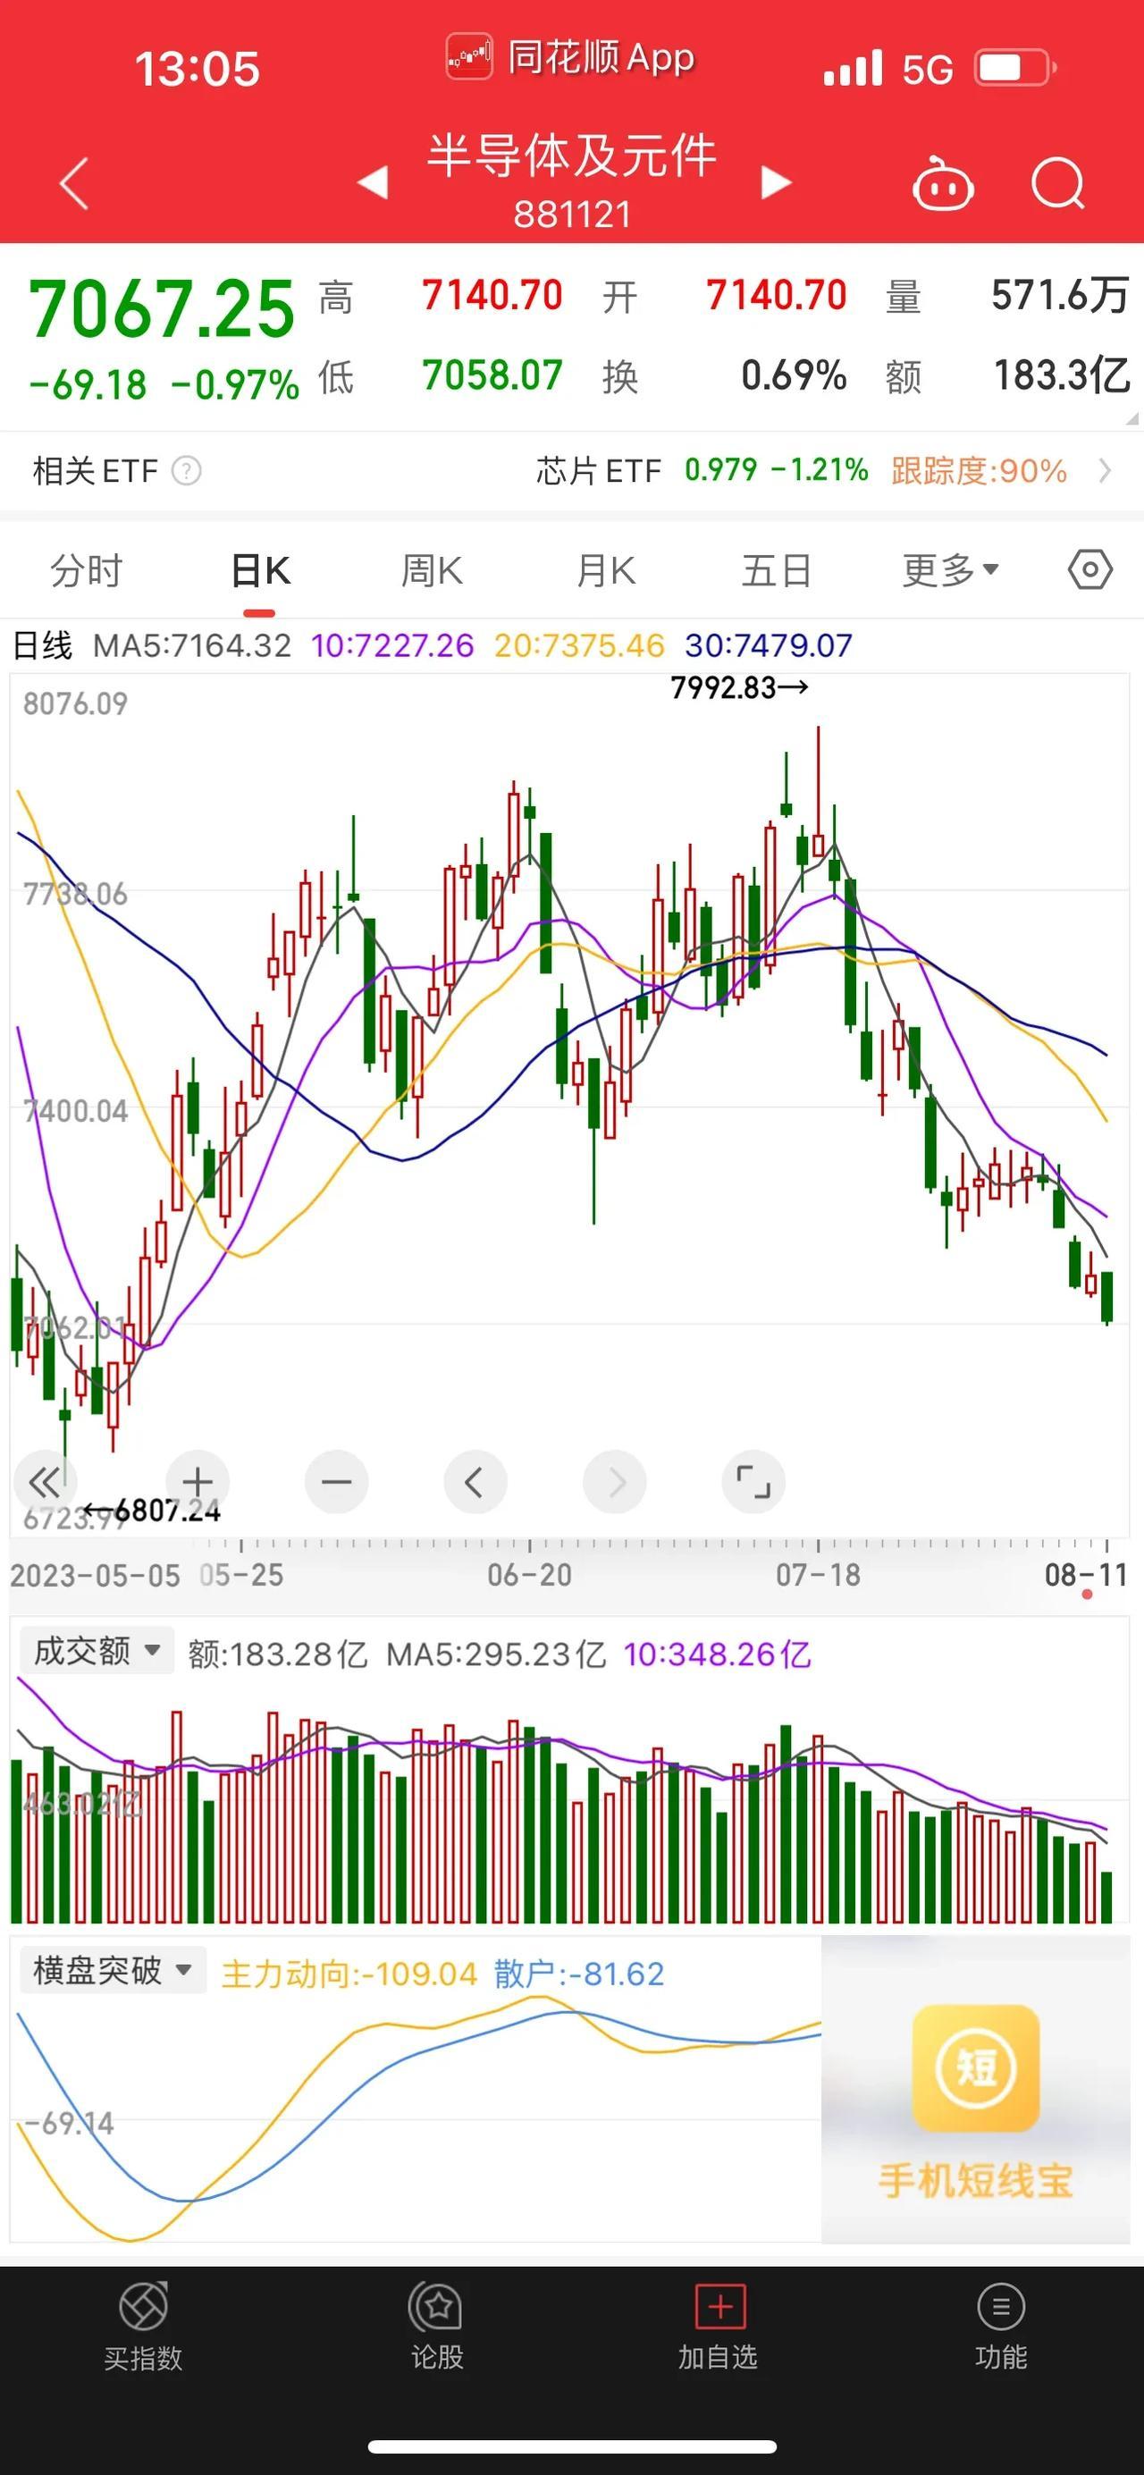Tap 加自选 add to watchlist icon
This screenshot has width=1144, height=2475.
point(719,2306)
